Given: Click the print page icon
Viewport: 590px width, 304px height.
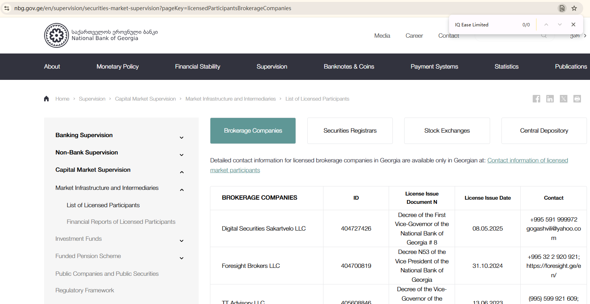Looking at the screenshot, I should tap(577, 99).
